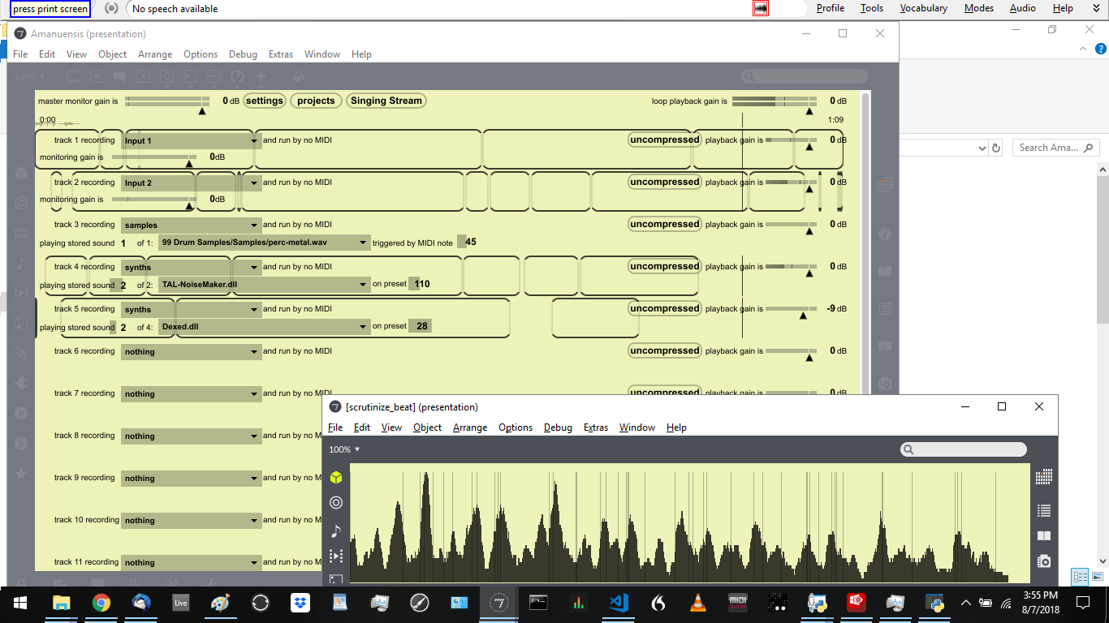Open the Reference book icon in scrutinize_beat sidebar
The width and height of the screenshot is (1109, 623).
[x=1043, y=536]
